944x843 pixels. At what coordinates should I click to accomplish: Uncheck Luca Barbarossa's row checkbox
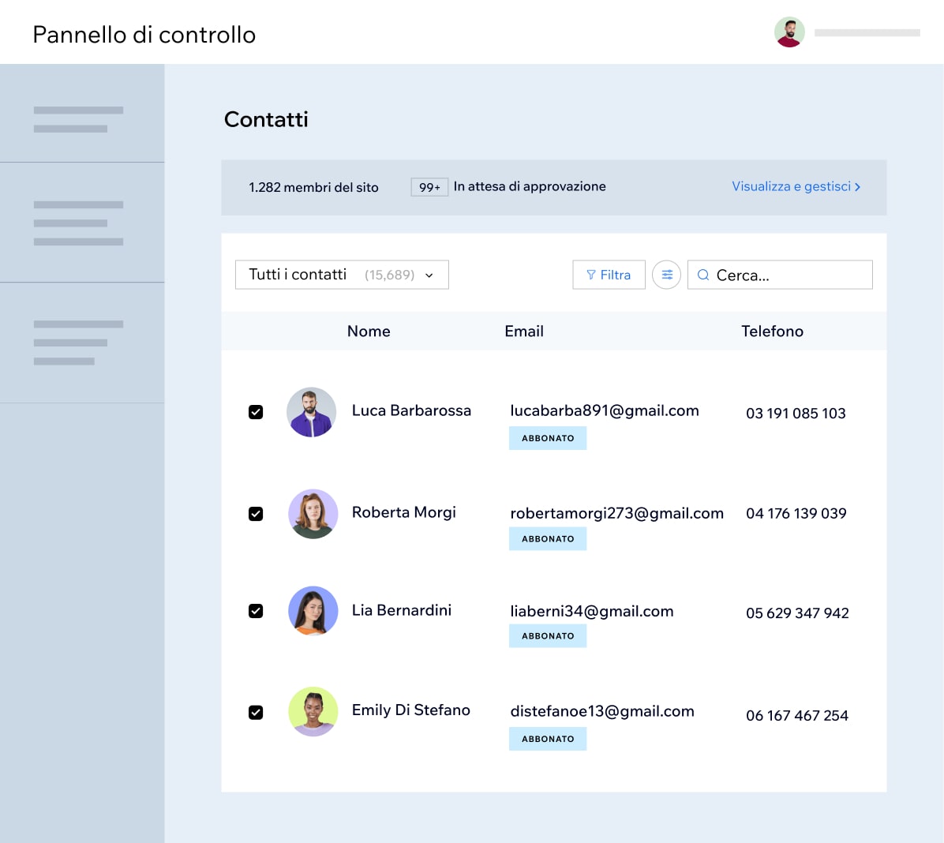256,411
